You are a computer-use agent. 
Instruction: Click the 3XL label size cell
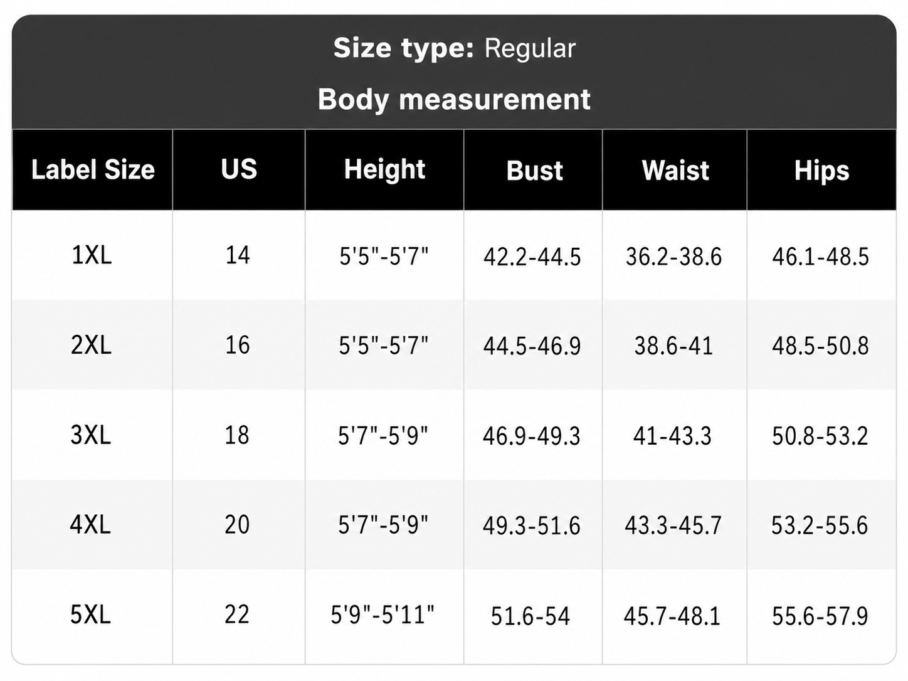point(92,435)
